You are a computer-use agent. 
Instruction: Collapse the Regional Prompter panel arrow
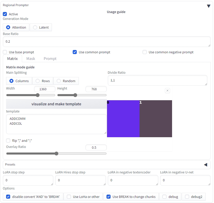tap(208, 6)
